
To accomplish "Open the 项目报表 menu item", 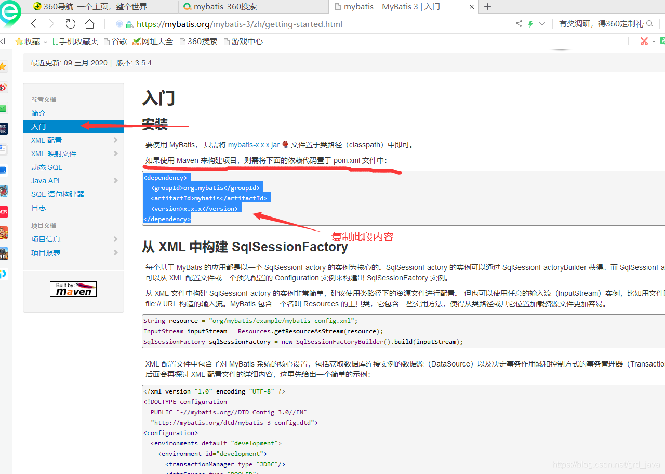I will (x=46, y=253).
